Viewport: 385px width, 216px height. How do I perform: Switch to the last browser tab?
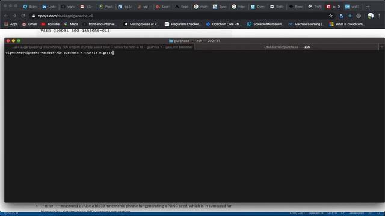(x=353, y=7)
